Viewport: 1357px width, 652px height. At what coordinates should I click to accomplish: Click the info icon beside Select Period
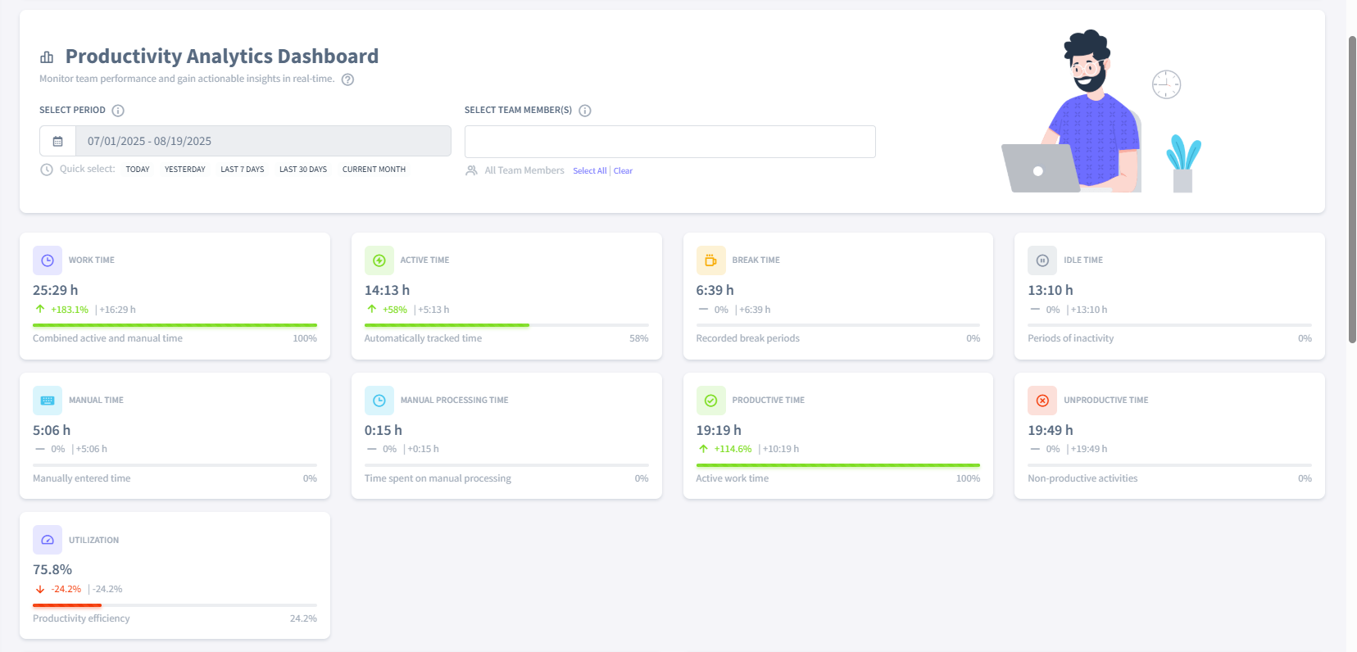point(118,111)
